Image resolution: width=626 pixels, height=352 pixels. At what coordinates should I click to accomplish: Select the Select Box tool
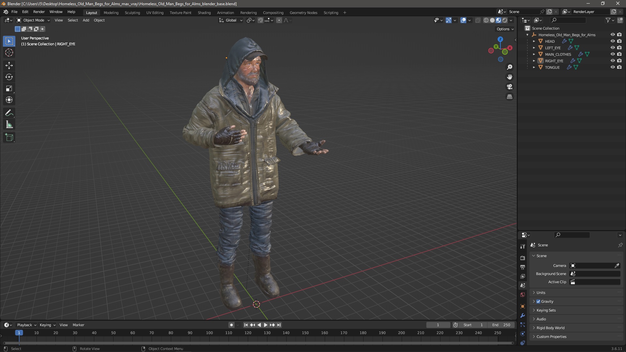click(x=9, y=41)
